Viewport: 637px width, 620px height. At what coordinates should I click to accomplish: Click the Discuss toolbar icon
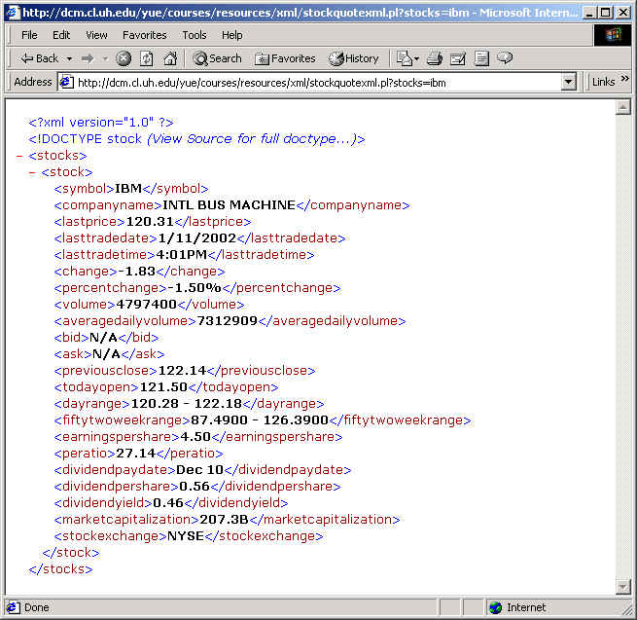coord(481,58)
